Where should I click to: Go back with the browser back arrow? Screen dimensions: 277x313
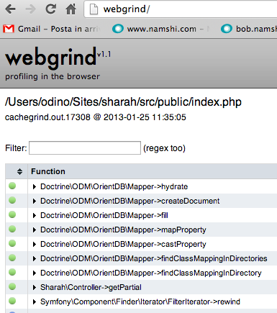(x=10, y=9)
